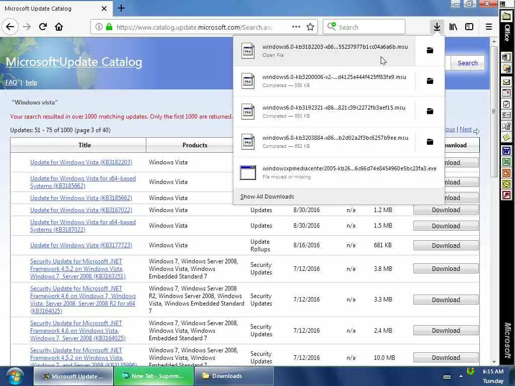Click inside the Firefox search box

click(364, 27)
